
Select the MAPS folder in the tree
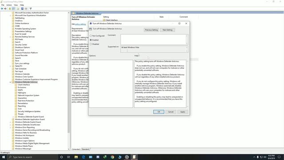point(20,90)
